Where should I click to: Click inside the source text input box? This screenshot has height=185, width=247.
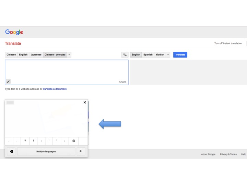(67, 72)
